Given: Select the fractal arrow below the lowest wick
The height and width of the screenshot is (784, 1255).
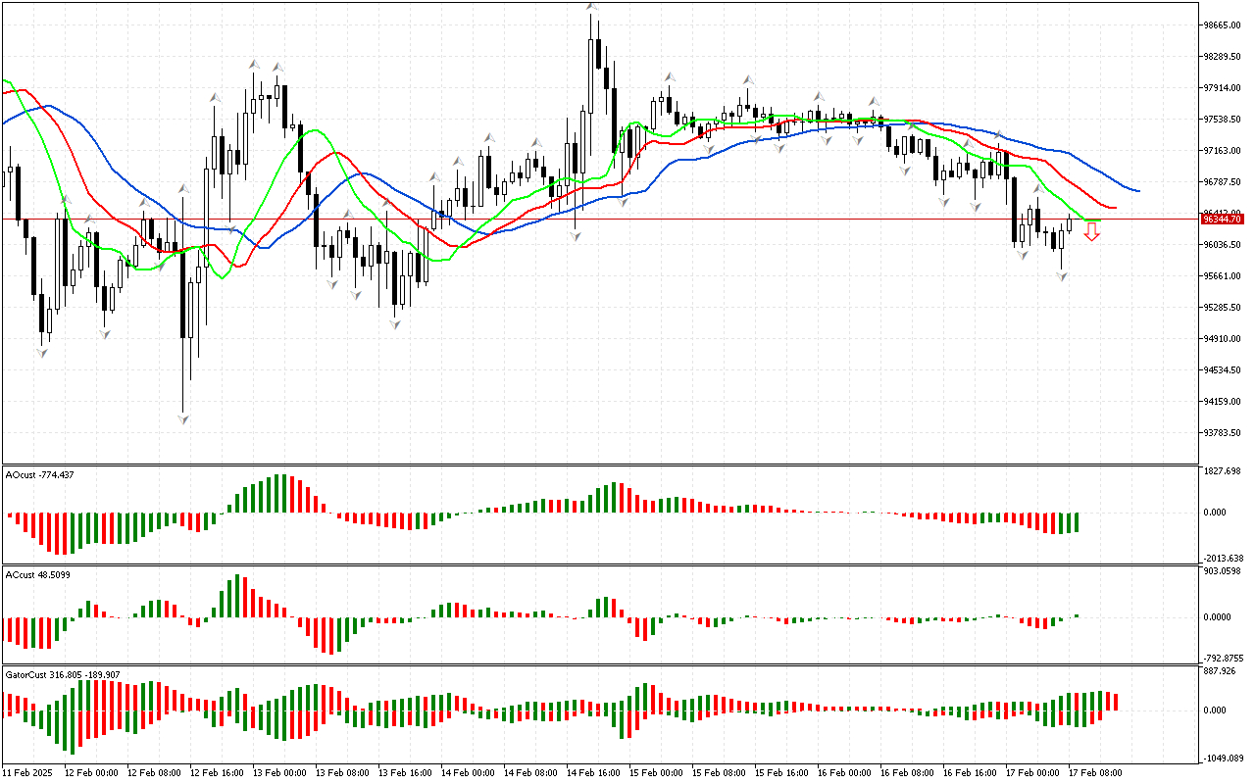Looking at the screenshot, I should [x=183, y=418].
